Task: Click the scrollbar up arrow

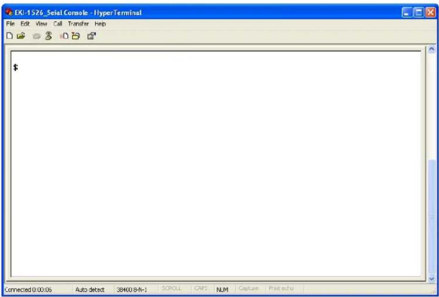Action: pos(432,49)
